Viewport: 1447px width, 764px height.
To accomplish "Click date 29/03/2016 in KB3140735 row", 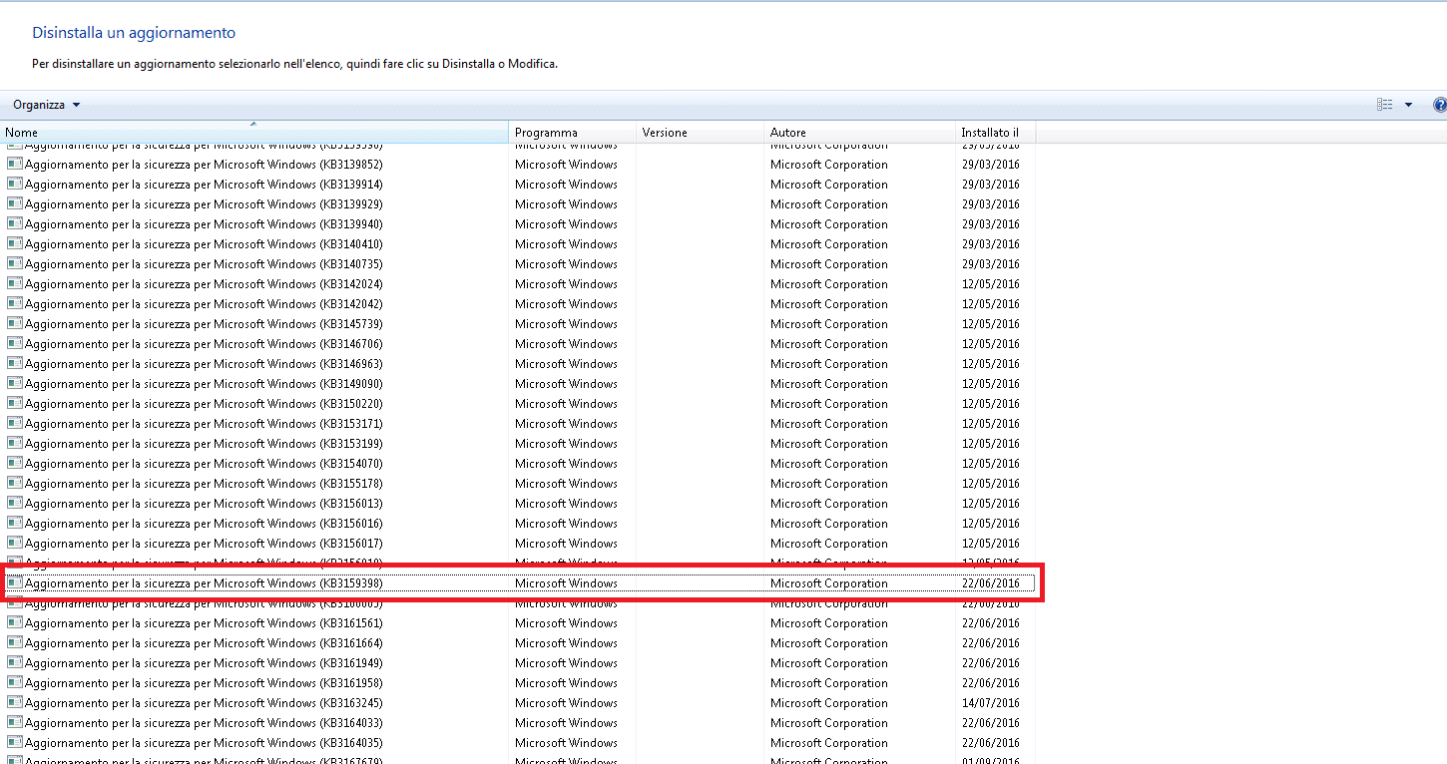I will [x=990, y=264].
